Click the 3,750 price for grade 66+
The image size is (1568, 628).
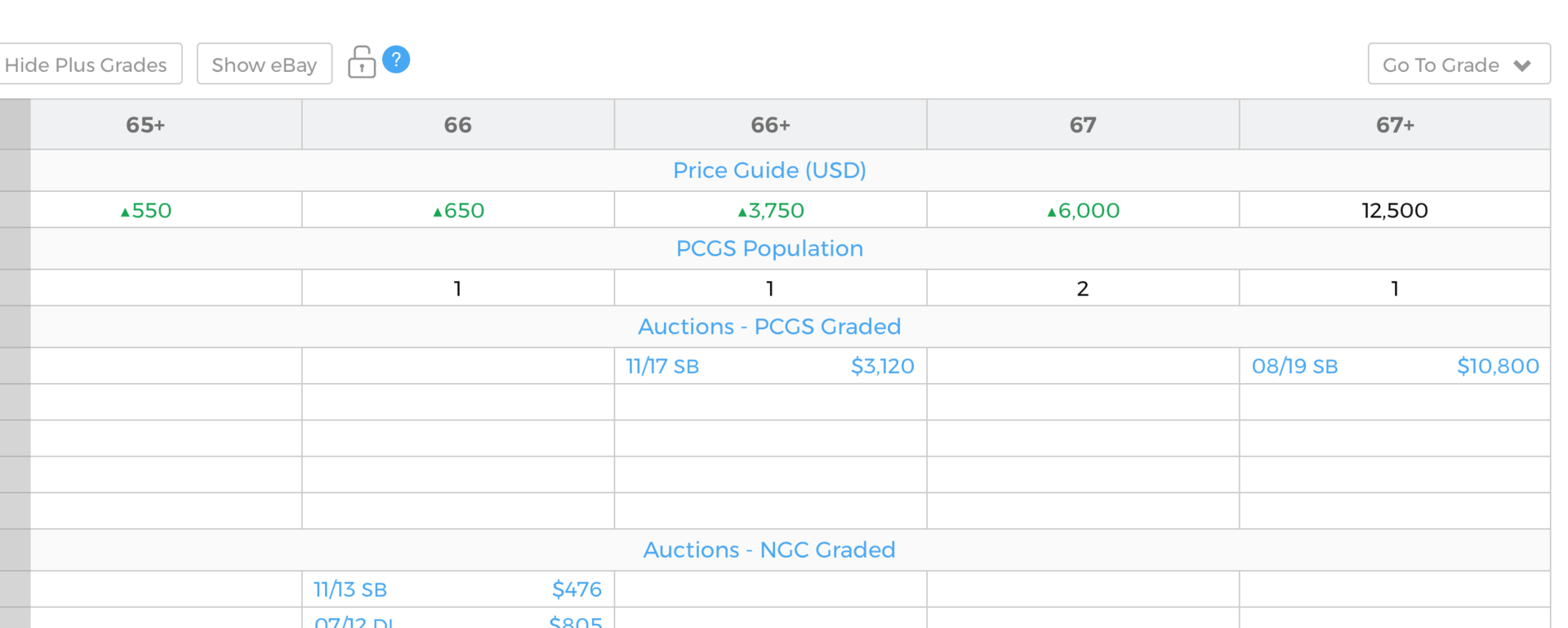click(770, 211)
